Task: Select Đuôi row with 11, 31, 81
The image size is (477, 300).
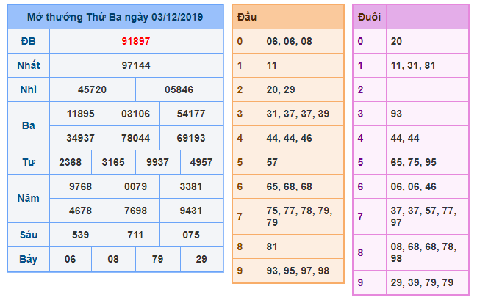Action: [x=413, y=65]
